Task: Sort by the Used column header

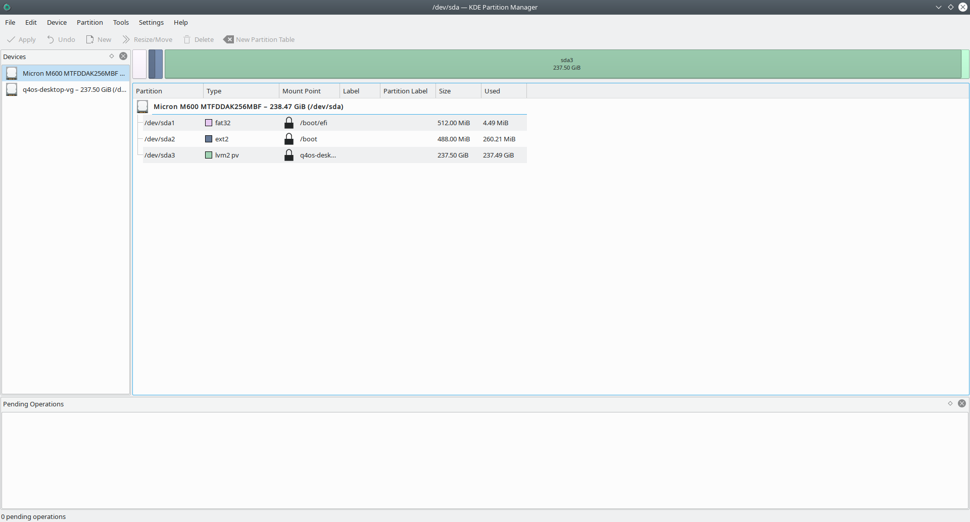Action: [x=504, y=91]
